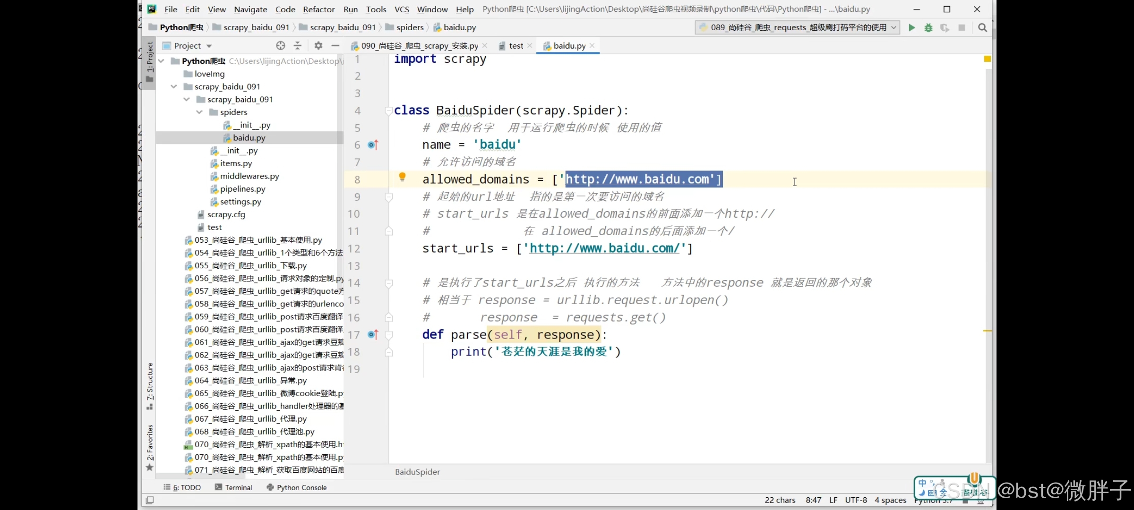This screenshot has width=1134, height=510.
Task: Collapse the outer scrapy_baidu_091 folder
Action: (174, 86)
